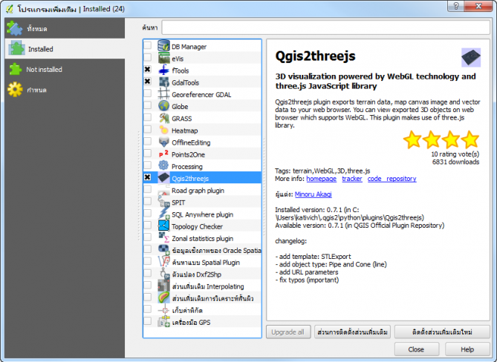Click the uninstall plugin button

click(x=352, y=332)
